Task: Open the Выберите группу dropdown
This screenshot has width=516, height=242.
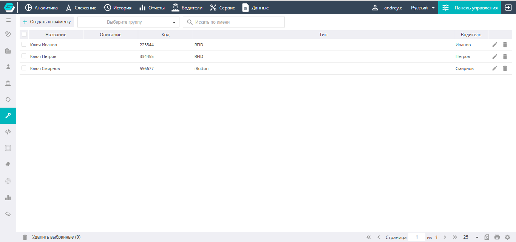Action: [128, 22]
